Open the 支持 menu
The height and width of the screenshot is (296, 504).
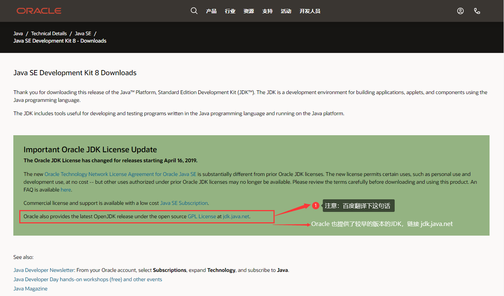[x=267, y=11]
